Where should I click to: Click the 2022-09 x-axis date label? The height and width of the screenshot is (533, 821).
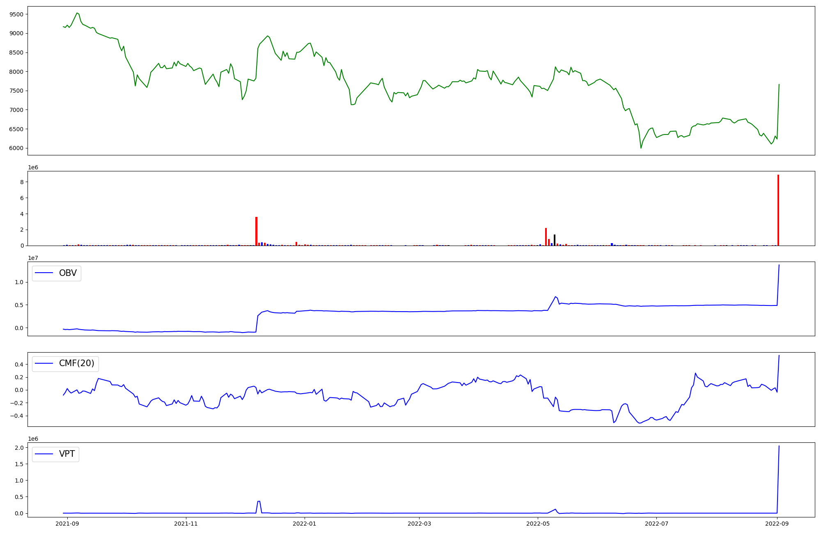click(777, 524)
